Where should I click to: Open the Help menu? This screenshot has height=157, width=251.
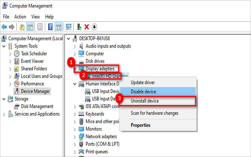point(49,17)
